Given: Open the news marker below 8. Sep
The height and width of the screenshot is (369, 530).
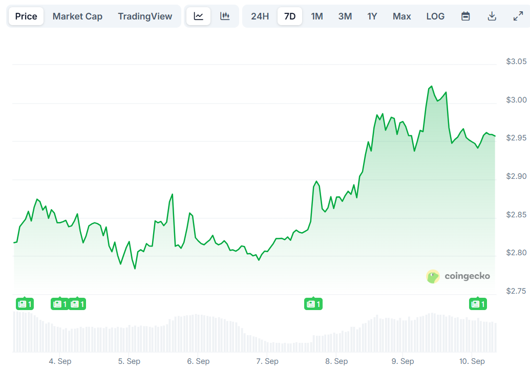Looking at the screenshot, I should tap(313, 304).
